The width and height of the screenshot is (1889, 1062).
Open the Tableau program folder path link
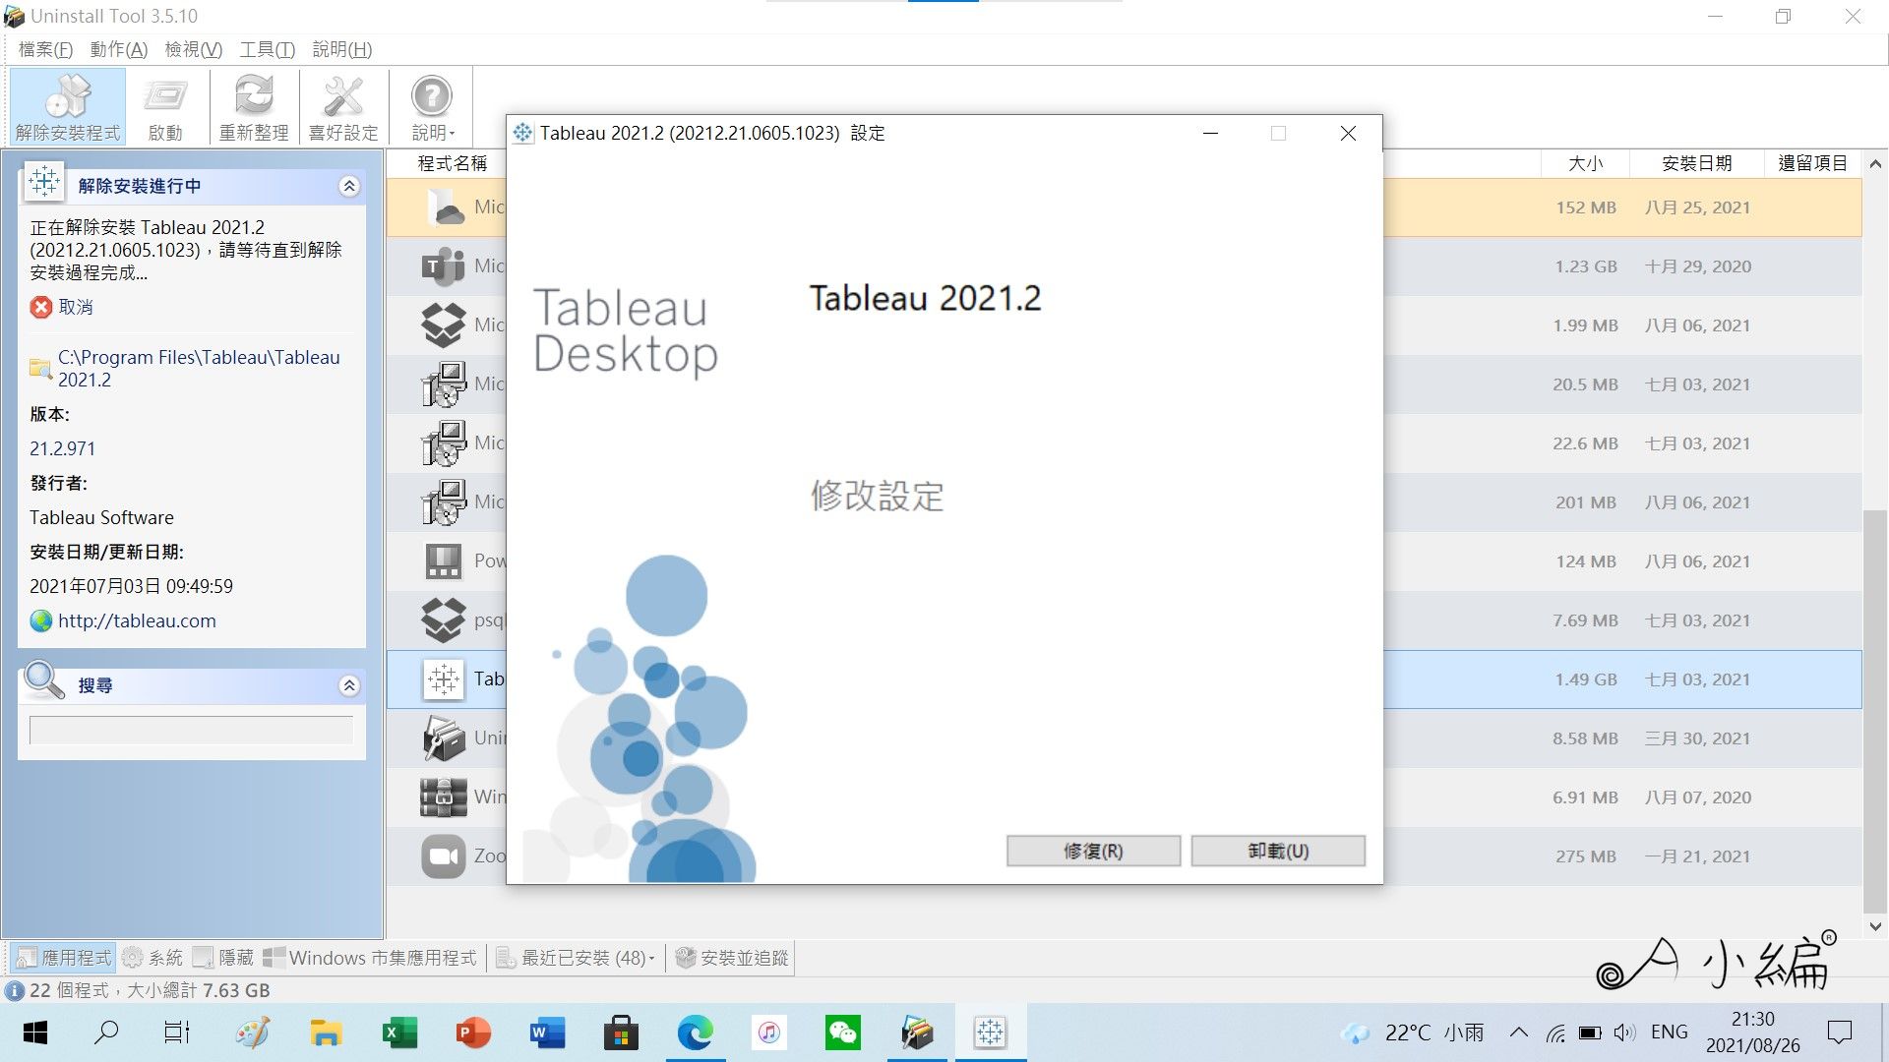pos(199,369)
